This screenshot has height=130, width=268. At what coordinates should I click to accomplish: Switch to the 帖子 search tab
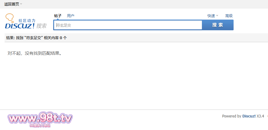[x=58, y=16]
